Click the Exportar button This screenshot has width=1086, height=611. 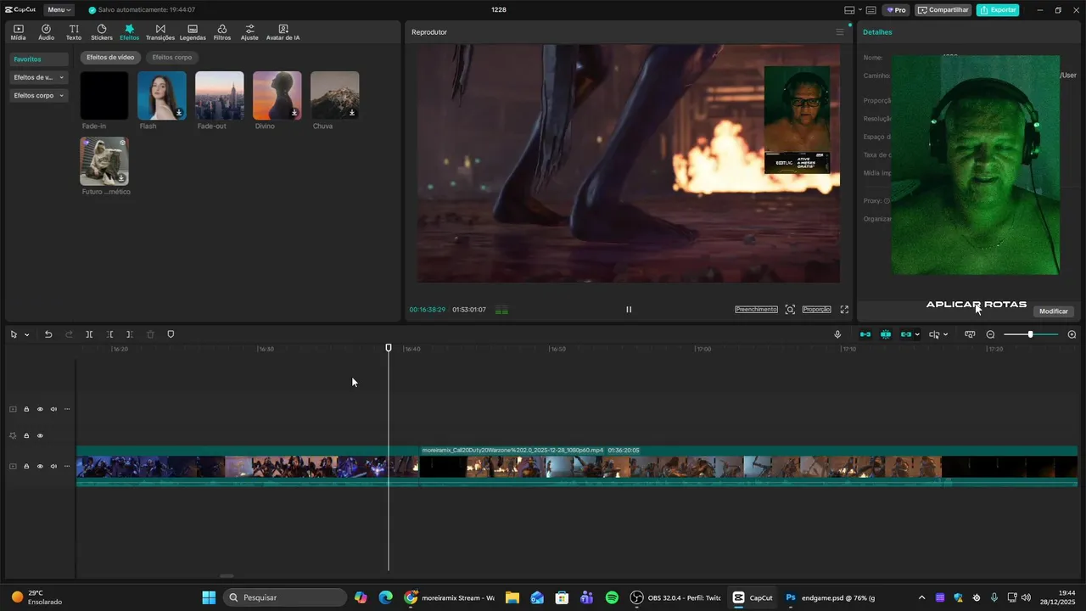click(998, 10)
